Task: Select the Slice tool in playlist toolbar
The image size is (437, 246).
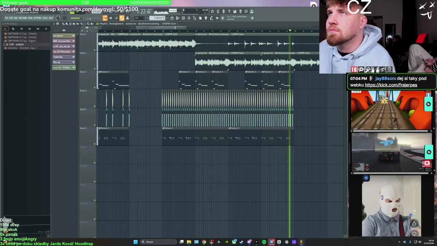Action: click(x=81, y=24)
